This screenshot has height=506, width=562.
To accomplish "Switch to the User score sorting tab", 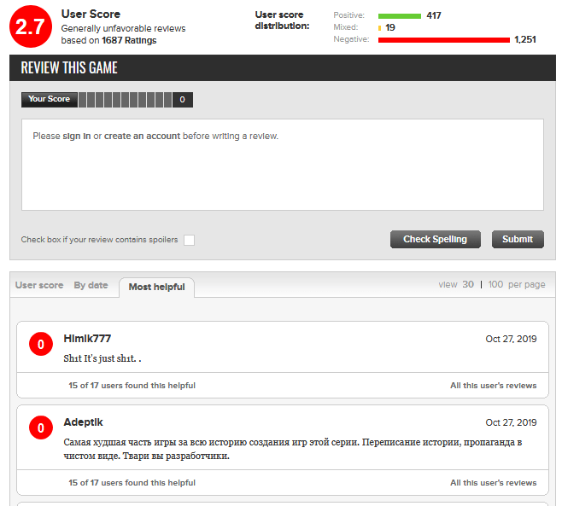I will point(39,285).
